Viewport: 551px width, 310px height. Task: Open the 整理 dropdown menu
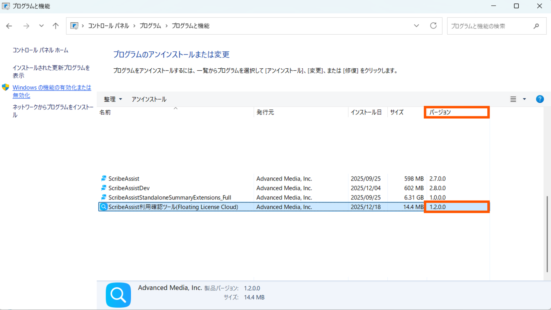tap(113, 99)
